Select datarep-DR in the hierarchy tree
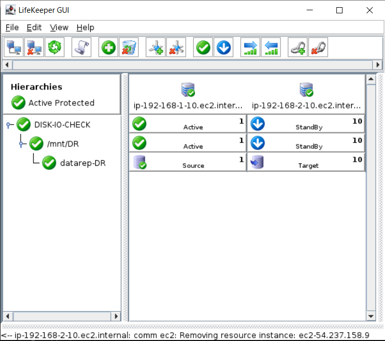The width and height of the screenshot is (385, 341). pos(83,163)
